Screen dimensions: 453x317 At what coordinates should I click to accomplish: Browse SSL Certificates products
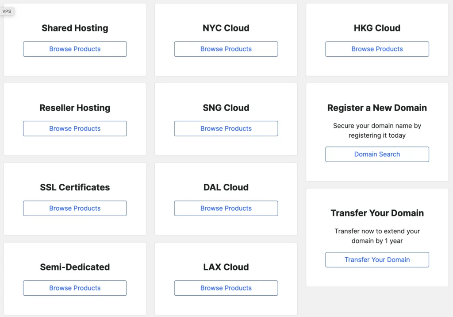click(x=75, y=208)
